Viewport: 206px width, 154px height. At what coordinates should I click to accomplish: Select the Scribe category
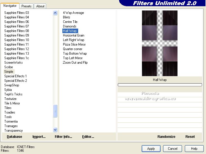[x=8, y=67]
